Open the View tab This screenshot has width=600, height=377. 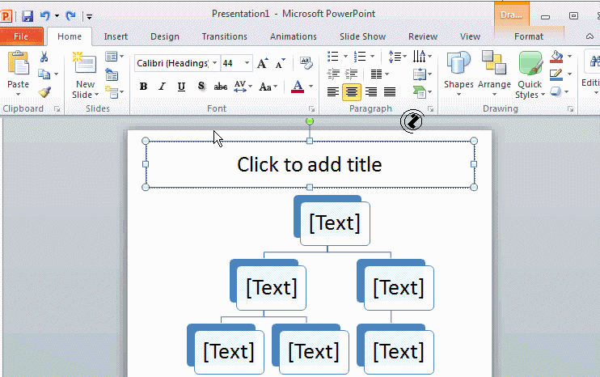point(470,36)
